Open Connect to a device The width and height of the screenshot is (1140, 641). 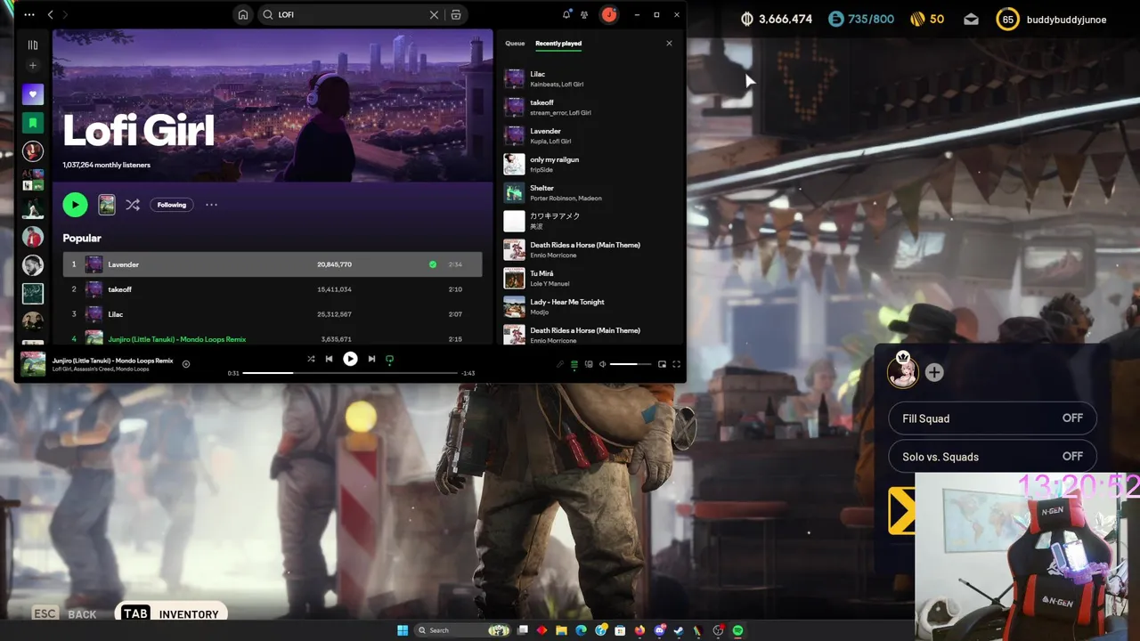coord(589,364)
